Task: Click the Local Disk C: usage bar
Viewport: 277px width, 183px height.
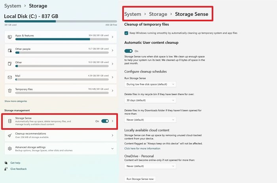Action: pos(61,21)
